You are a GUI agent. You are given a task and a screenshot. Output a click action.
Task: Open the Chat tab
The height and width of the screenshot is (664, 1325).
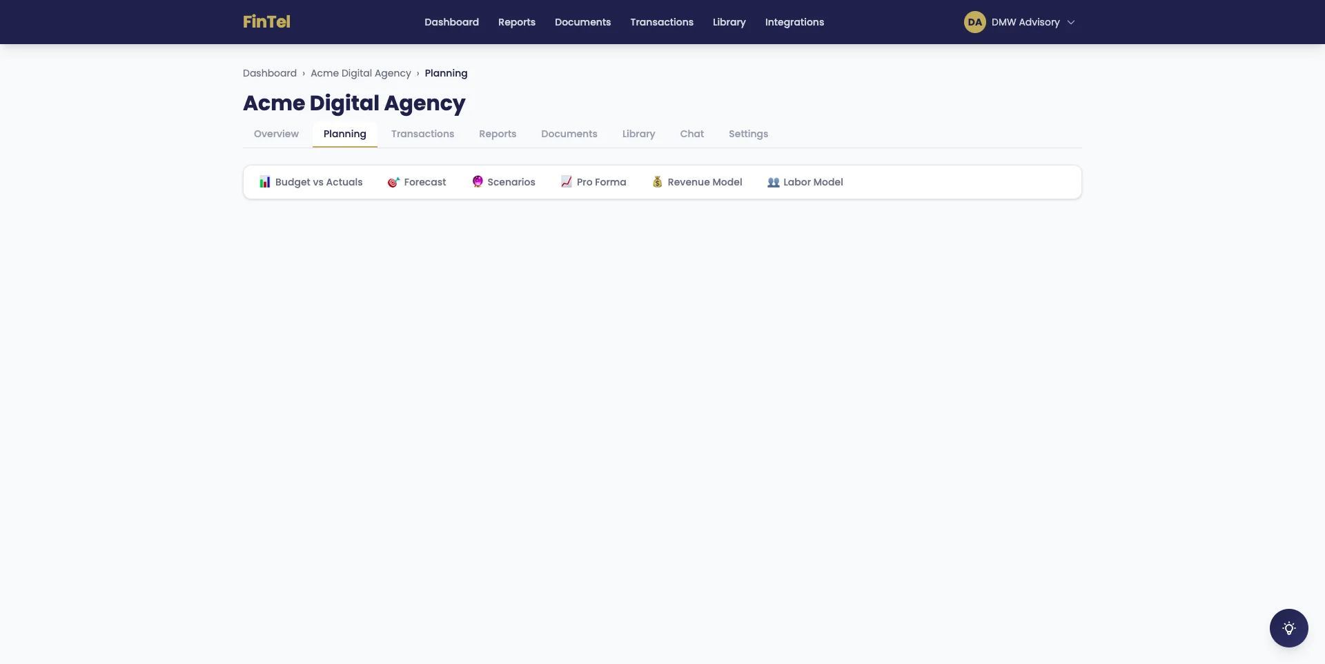(691, 134)
